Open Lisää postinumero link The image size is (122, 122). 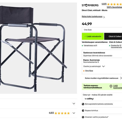coord(118,87)
